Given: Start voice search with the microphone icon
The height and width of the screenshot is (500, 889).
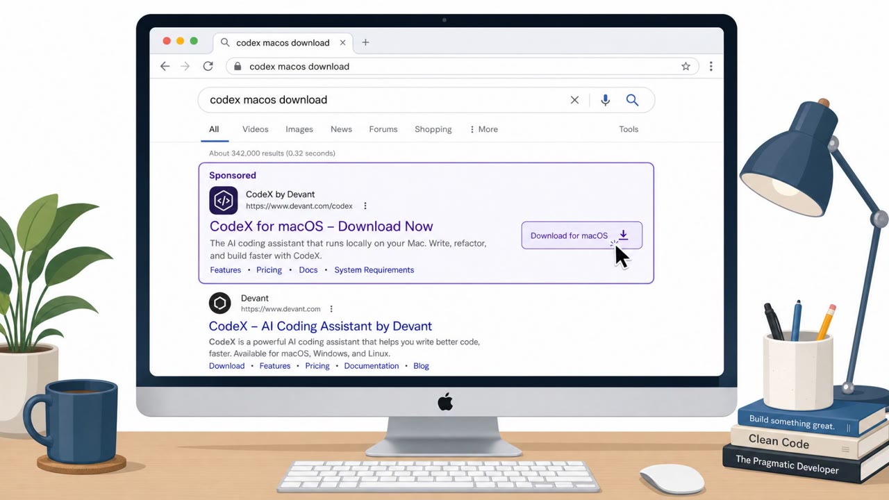Looking at the screenshot, I should click(605, 100).
